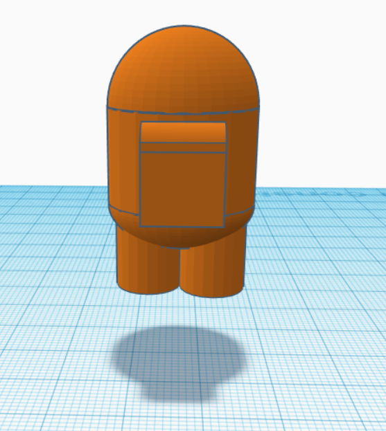Viewport: 386px width, 431px height.
Task: Select the rounded dome head of the model
Action: 183,68
